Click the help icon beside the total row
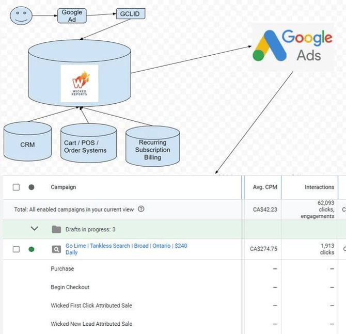This screenshot has height=334, width=346. tap(141, 210)
